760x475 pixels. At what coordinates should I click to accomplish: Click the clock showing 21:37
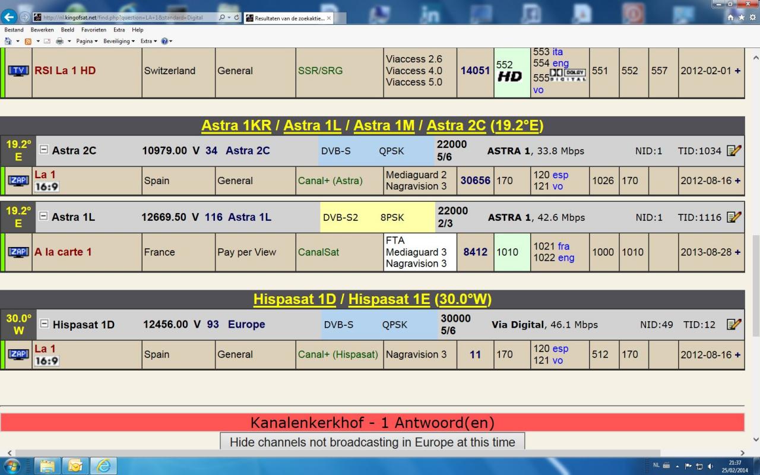pyautogui.click(x=734, y=463)
